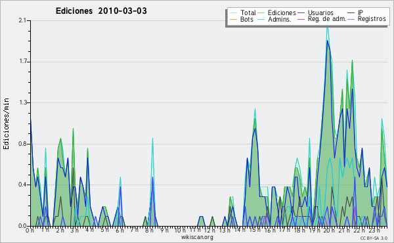Viewport: 394px width, 243px height.
Task: Select the Bots legend entry
Action: click(x=242, y=19)
